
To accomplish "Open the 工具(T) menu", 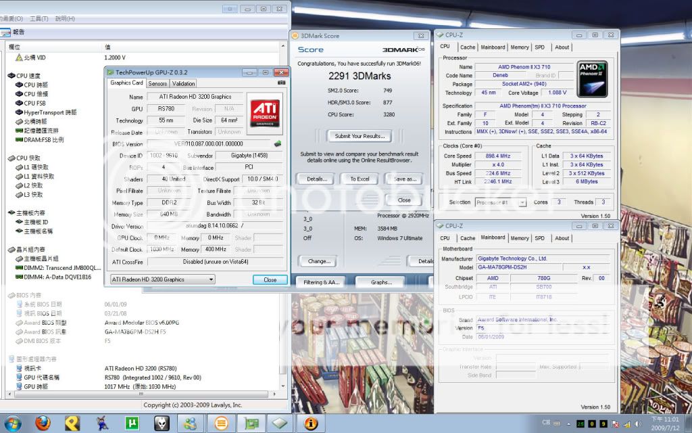I will pos(39,18).
